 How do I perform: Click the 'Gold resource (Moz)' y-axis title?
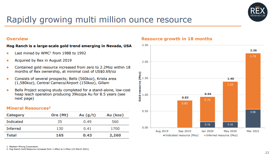click(140, 87)
